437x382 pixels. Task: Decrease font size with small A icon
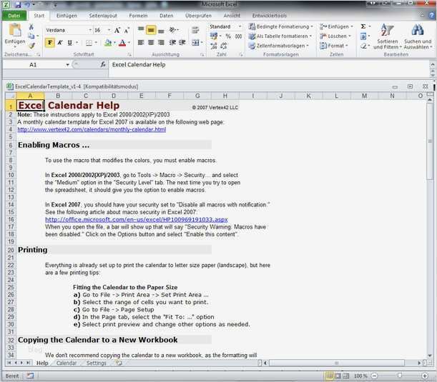pos(127,30)
